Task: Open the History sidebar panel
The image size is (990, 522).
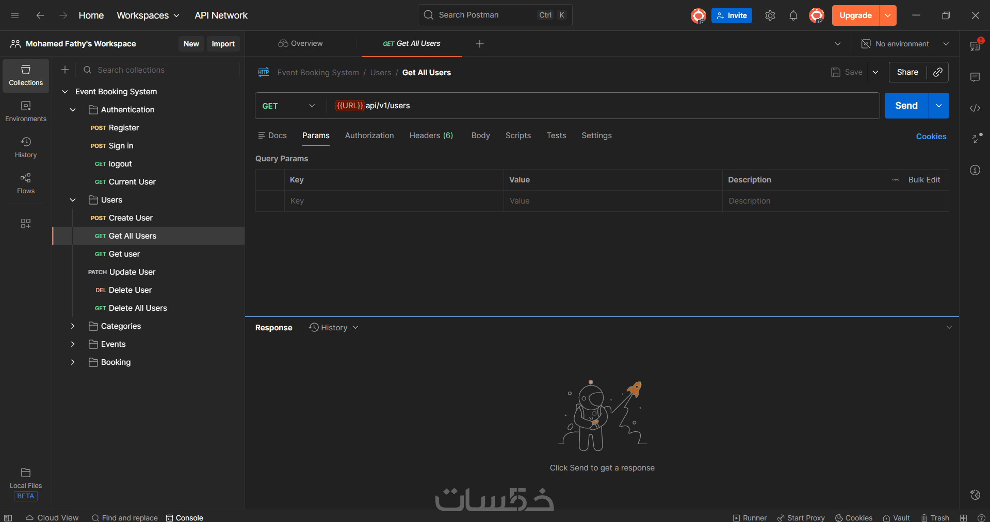Action: pos(26,148)
